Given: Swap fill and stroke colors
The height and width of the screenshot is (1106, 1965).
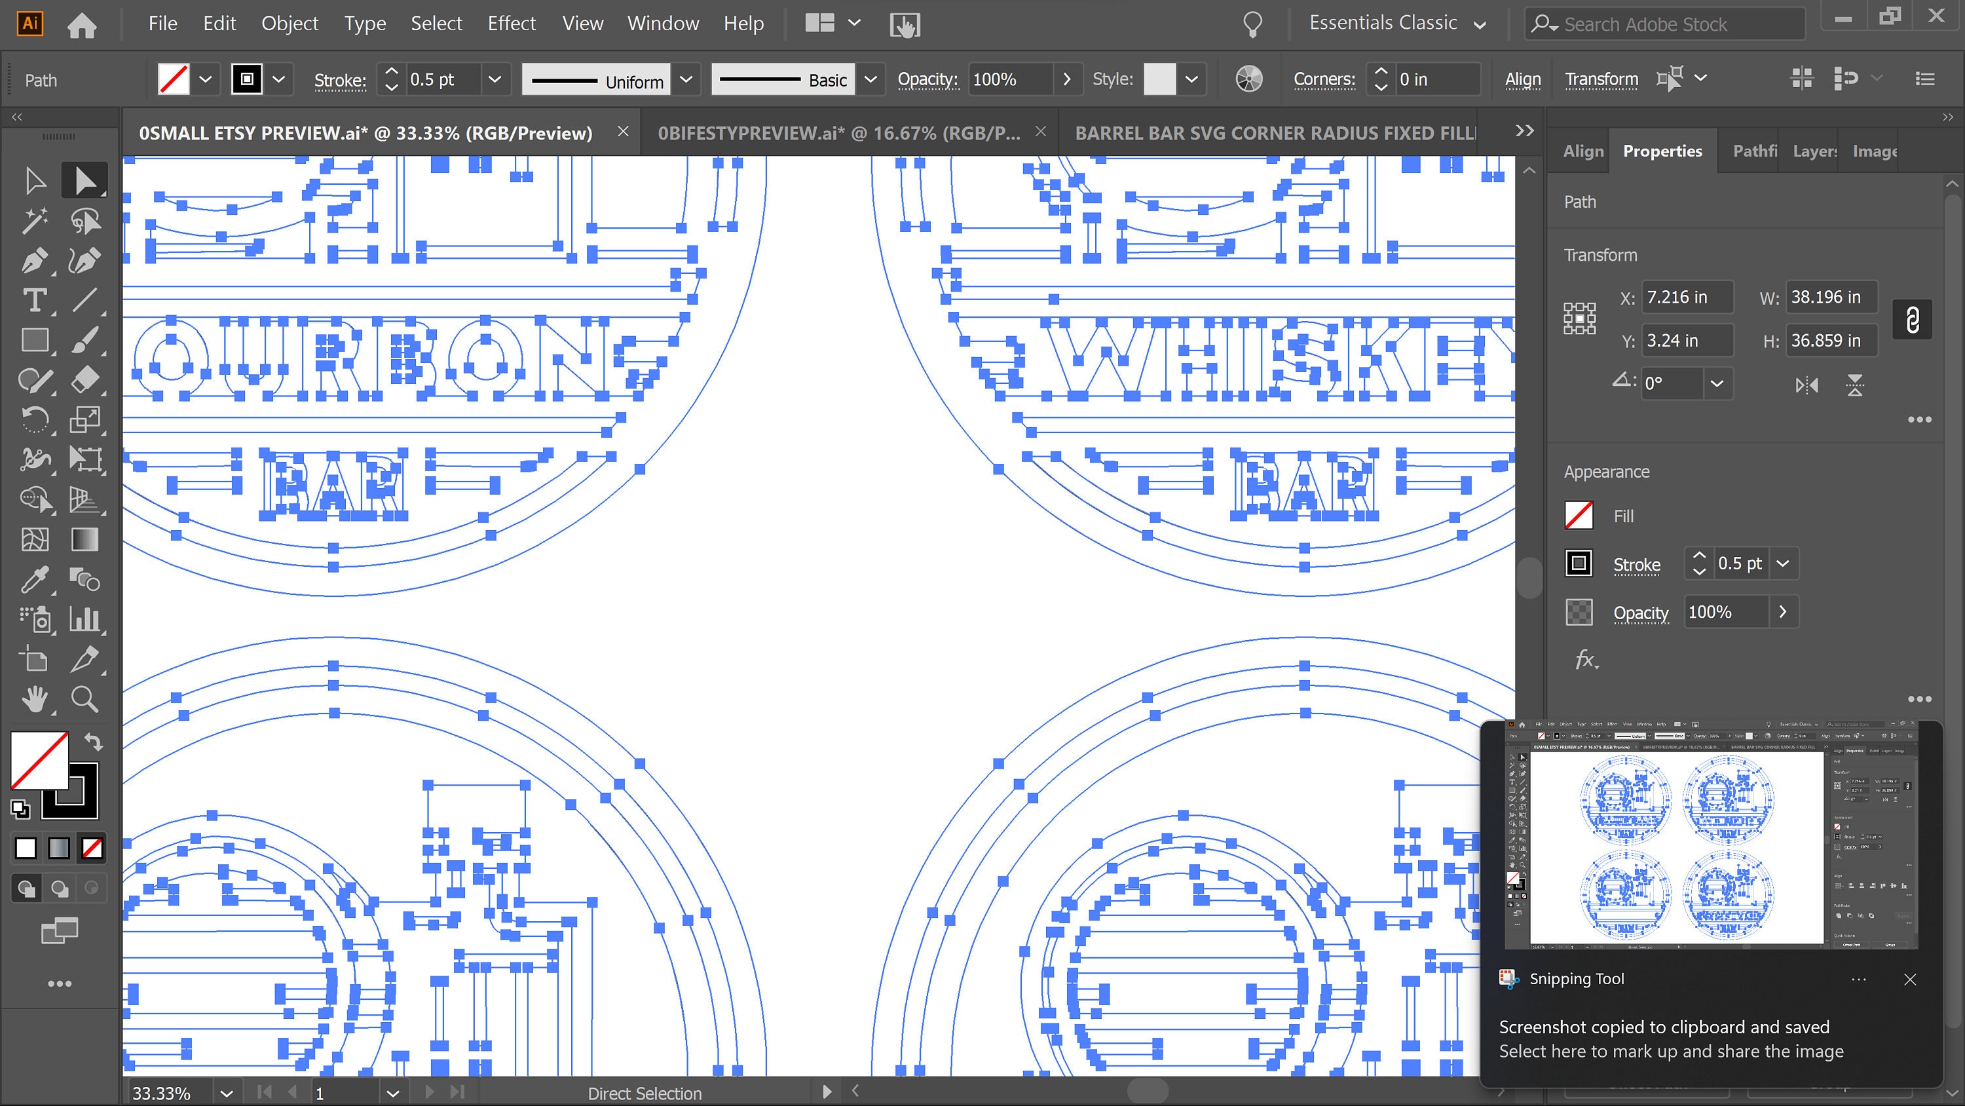Looking at the screenshot, I should coord(94,741).
